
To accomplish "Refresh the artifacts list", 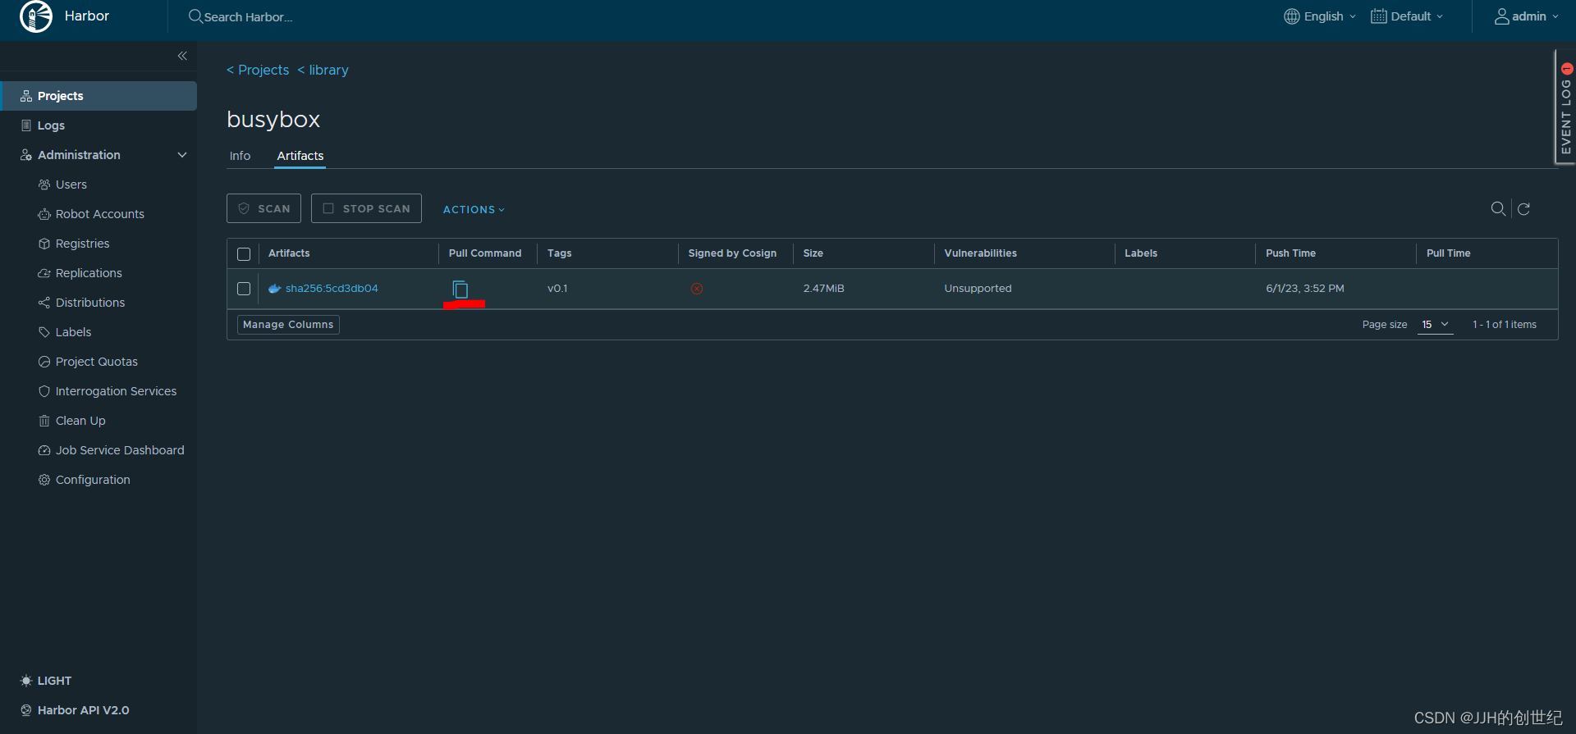I will pyautogui.click(x=1523, y=209).
